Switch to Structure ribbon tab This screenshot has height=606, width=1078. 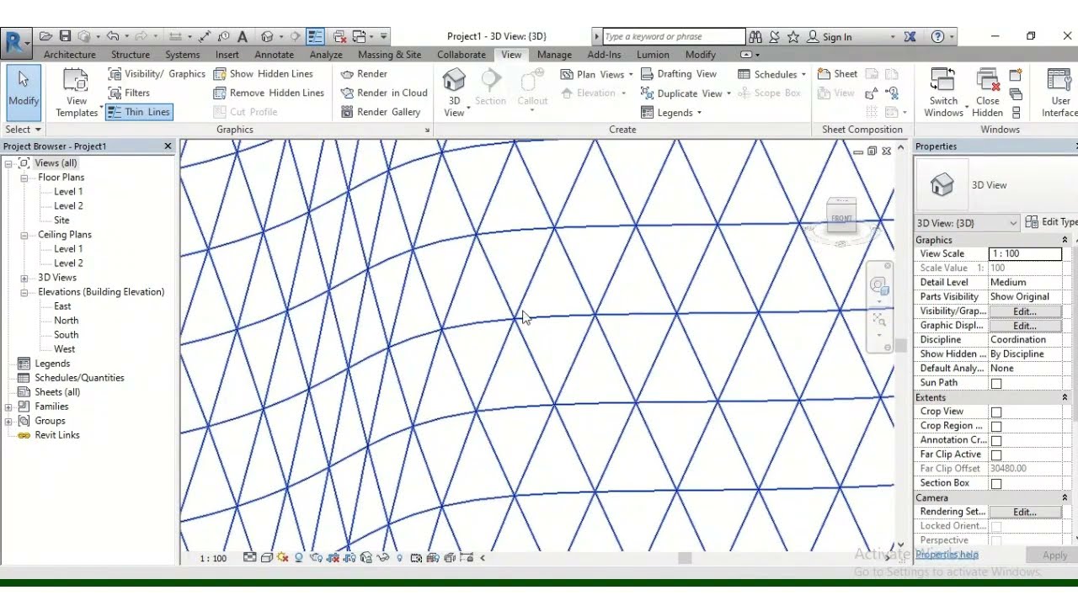point(131,55)
